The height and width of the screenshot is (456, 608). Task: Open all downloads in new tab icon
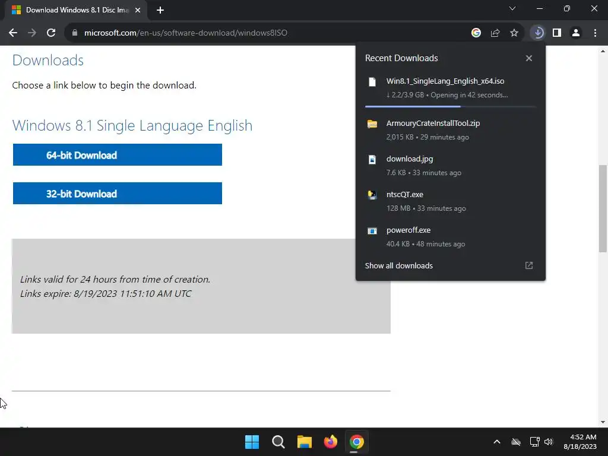coord(529,265)
